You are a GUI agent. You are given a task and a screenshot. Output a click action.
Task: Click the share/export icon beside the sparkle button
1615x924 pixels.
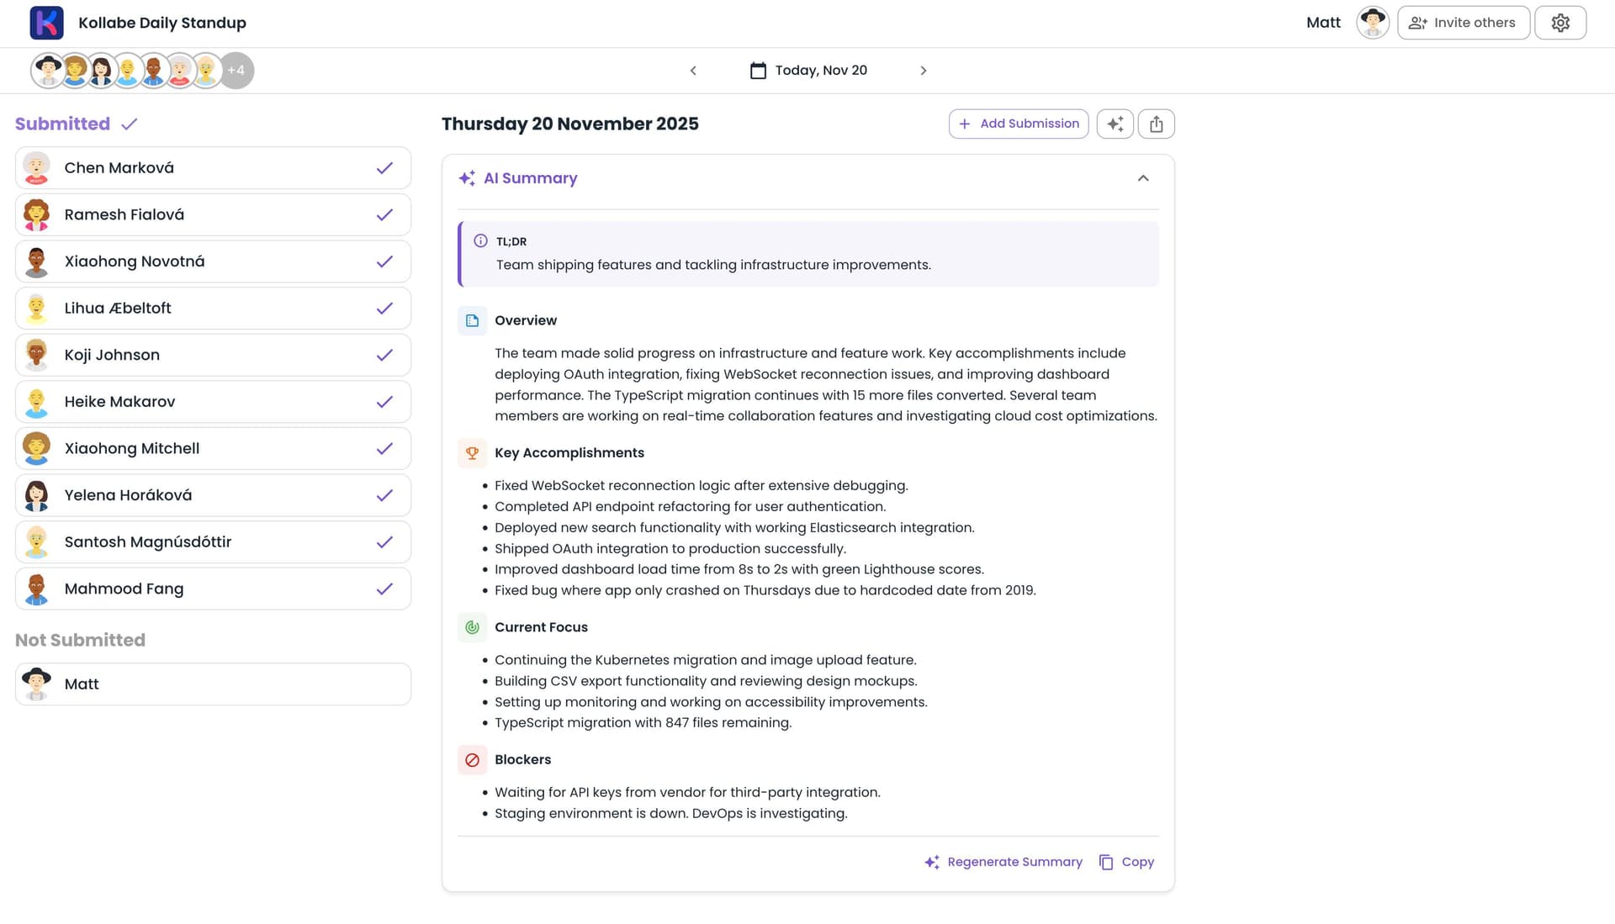(x=1157, y=124)
